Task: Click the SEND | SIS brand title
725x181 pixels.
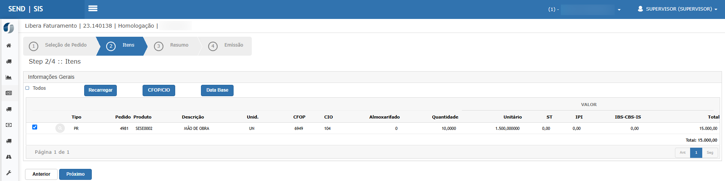Action: [25, 9]
